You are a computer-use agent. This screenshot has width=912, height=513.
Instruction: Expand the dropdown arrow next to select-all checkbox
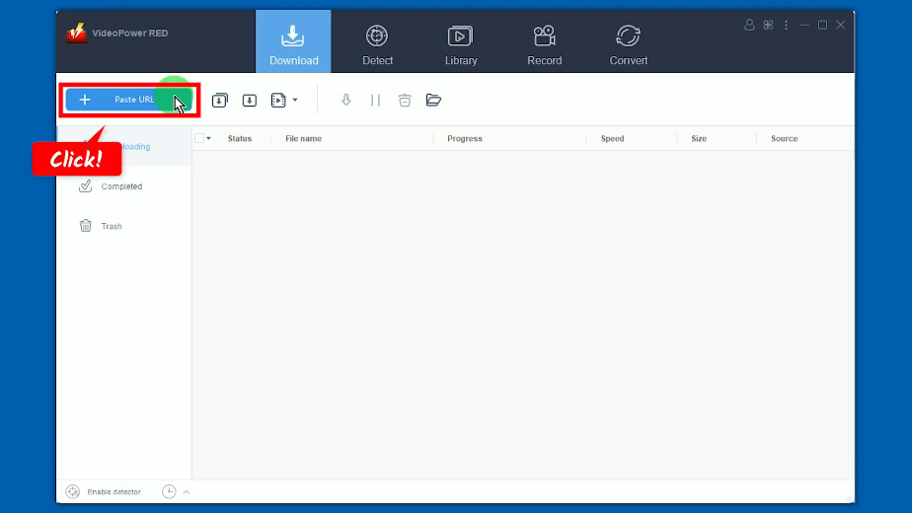(209, 138)
